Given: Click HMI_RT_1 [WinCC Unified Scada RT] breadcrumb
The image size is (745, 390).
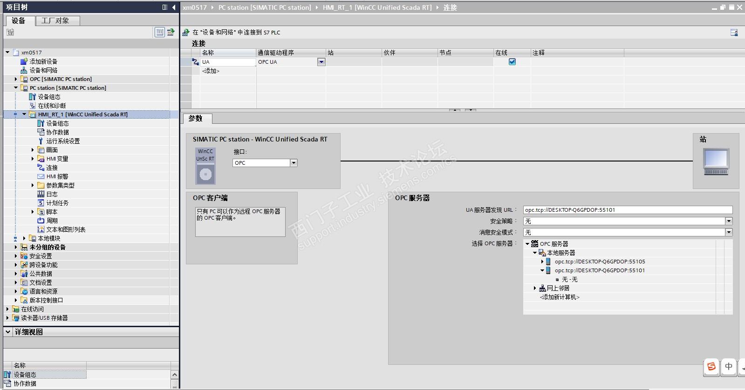Looking at the screenshot, I should 377,7.
